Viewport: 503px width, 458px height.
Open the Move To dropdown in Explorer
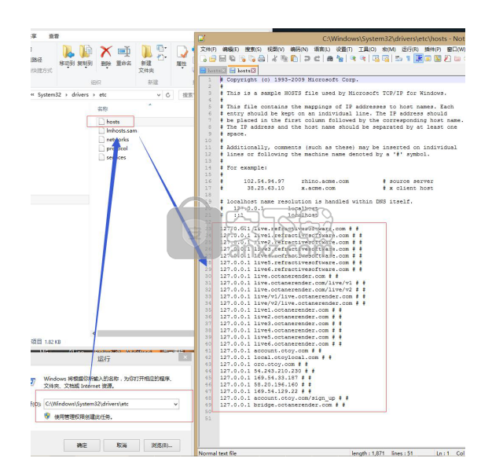pos(68,68)
